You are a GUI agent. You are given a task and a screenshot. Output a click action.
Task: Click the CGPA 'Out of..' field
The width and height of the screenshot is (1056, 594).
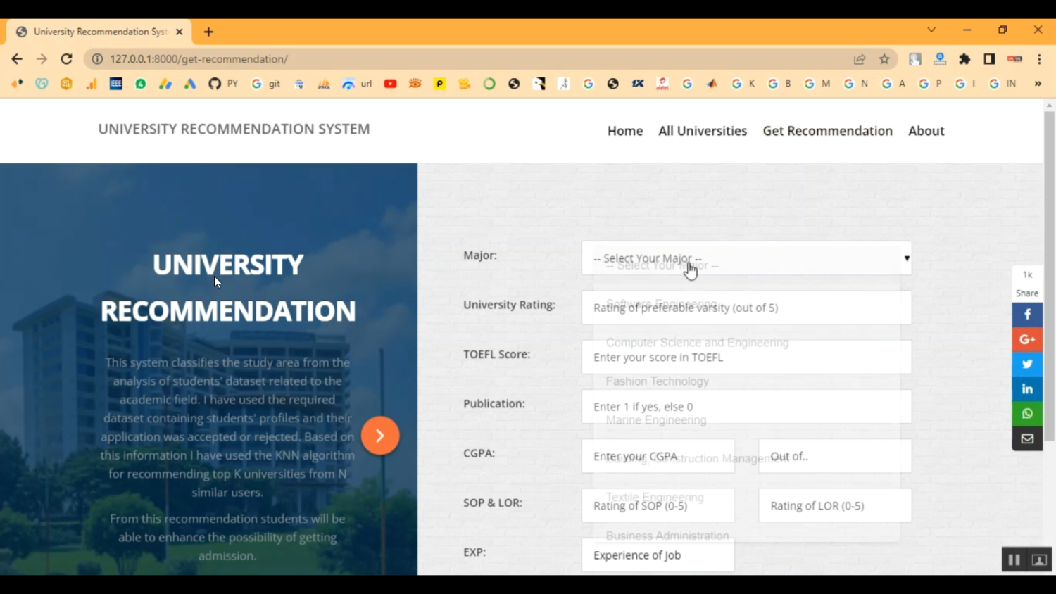coord(835,456)
